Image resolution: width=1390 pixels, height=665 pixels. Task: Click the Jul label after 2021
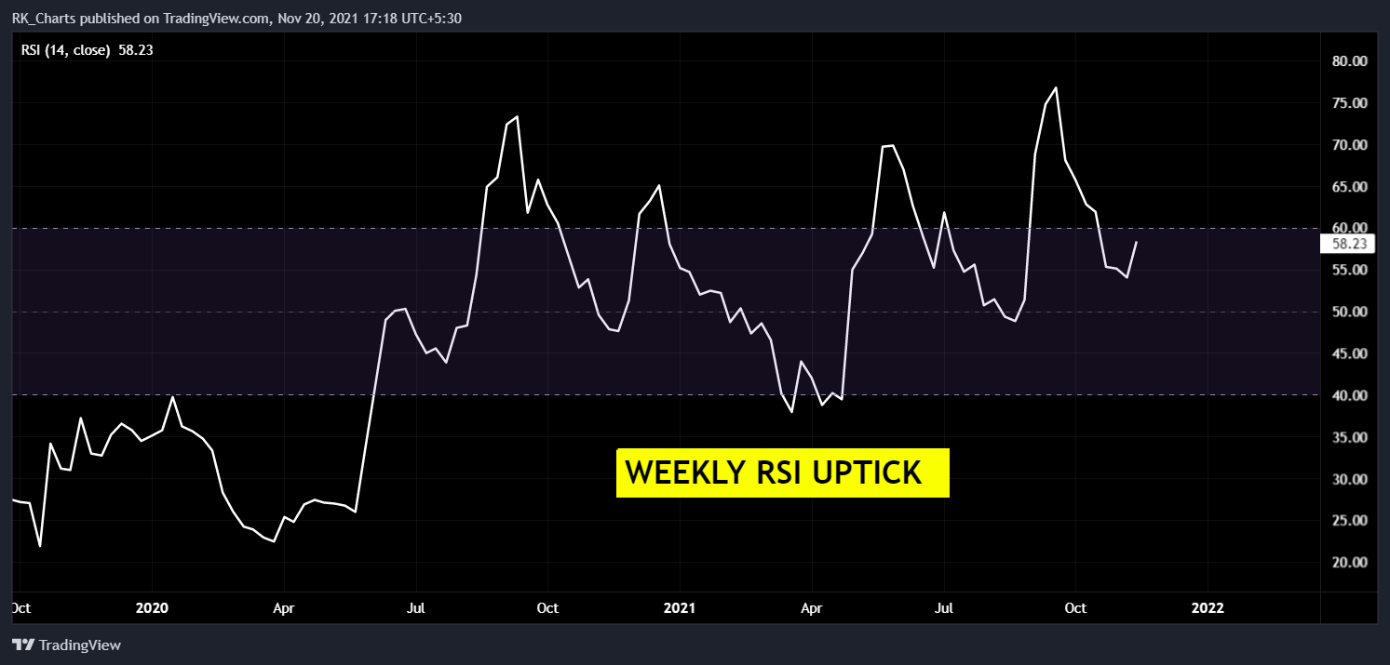pos(944,608)
